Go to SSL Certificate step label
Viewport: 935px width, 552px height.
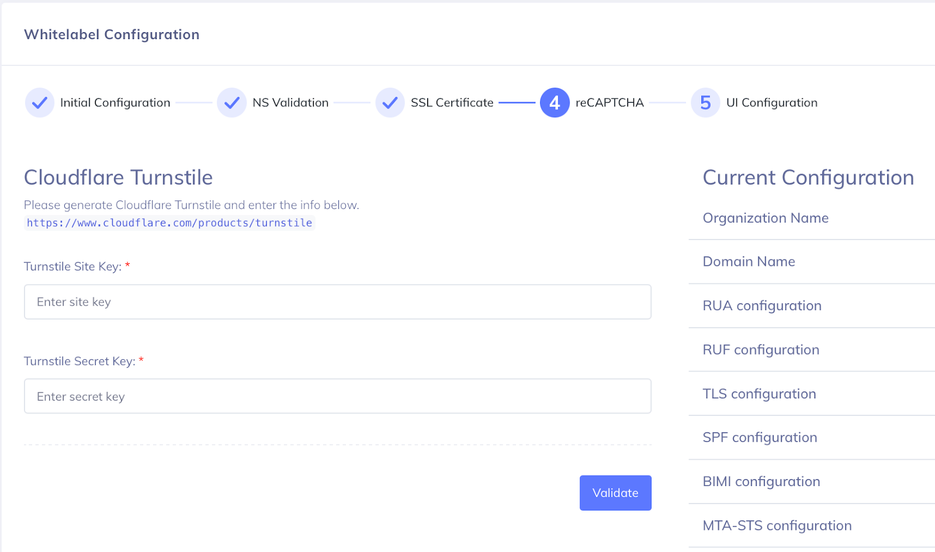[x=452, y=103]
